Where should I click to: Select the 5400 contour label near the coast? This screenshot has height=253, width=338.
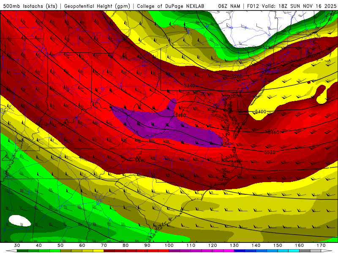261,111
